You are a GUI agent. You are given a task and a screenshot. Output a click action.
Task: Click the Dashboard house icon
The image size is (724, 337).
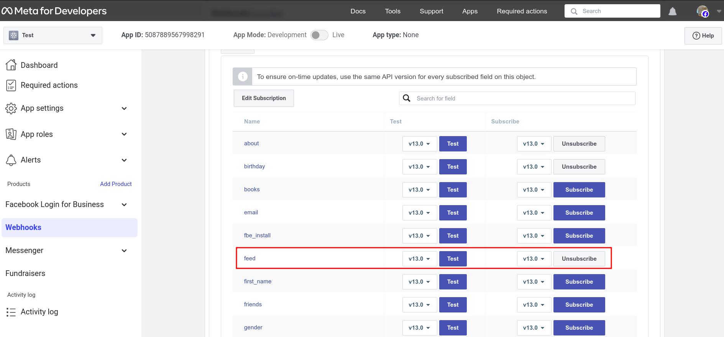click(x=11, y=65)
